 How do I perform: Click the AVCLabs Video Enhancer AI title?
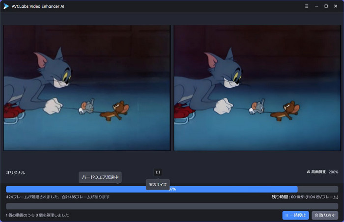(x=38, y=6)
